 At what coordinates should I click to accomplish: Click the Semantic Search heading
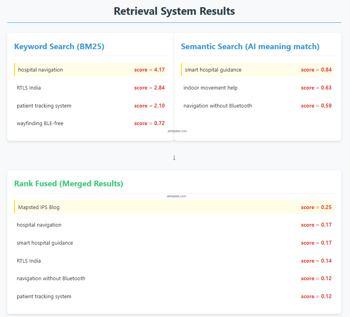tap(250, 46)
